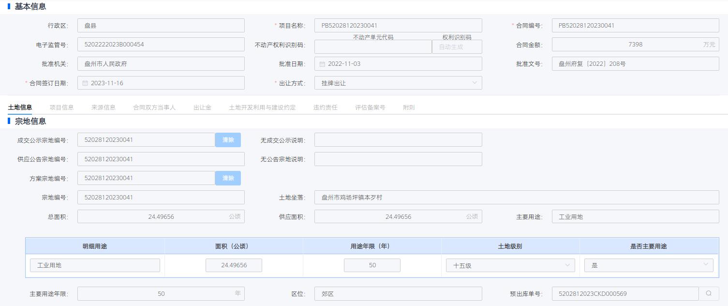Switch to the 项目信息 tab
The height and width of the screenshot is (306, 728).
61,107
